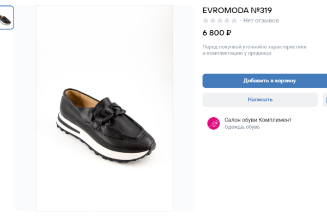Click the second rating star

213,21
